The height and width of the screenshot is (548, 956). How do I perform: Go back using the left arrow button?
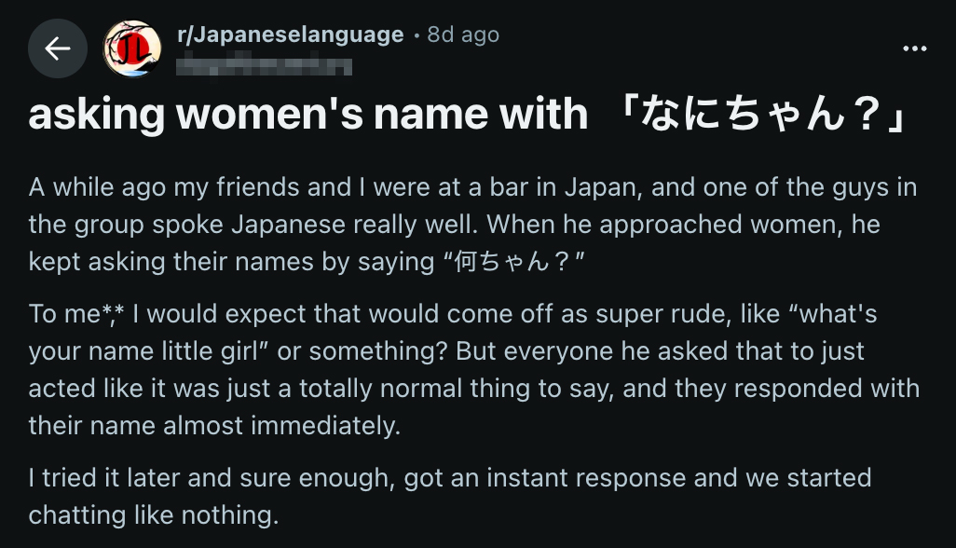tap(57, 48)
